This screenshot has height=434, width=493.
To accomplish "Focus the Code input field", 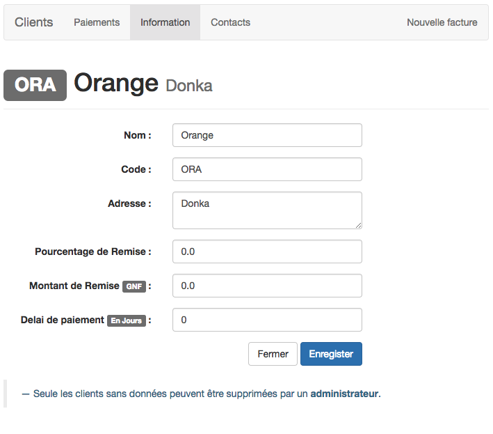I will 267,169.
